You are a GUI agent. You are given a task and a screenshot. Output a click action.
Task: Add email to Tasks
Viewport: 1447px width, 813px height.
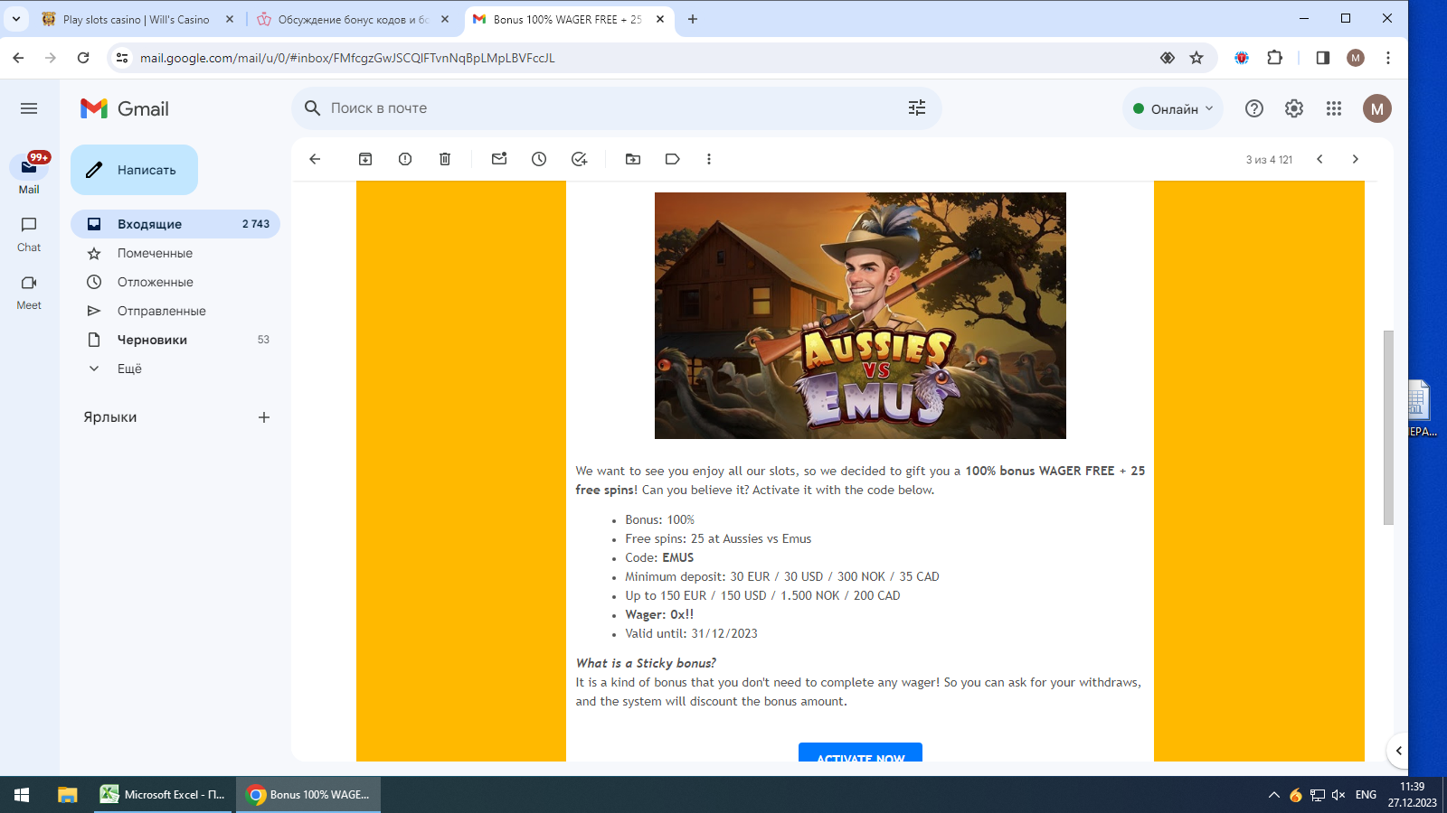click(580, 159)
